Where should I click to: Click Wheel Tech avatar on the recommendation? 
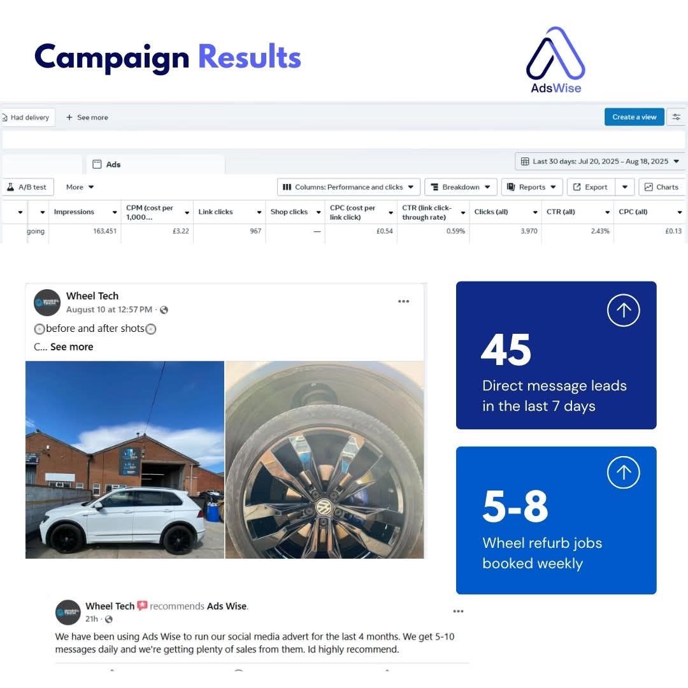click(68, 613)
